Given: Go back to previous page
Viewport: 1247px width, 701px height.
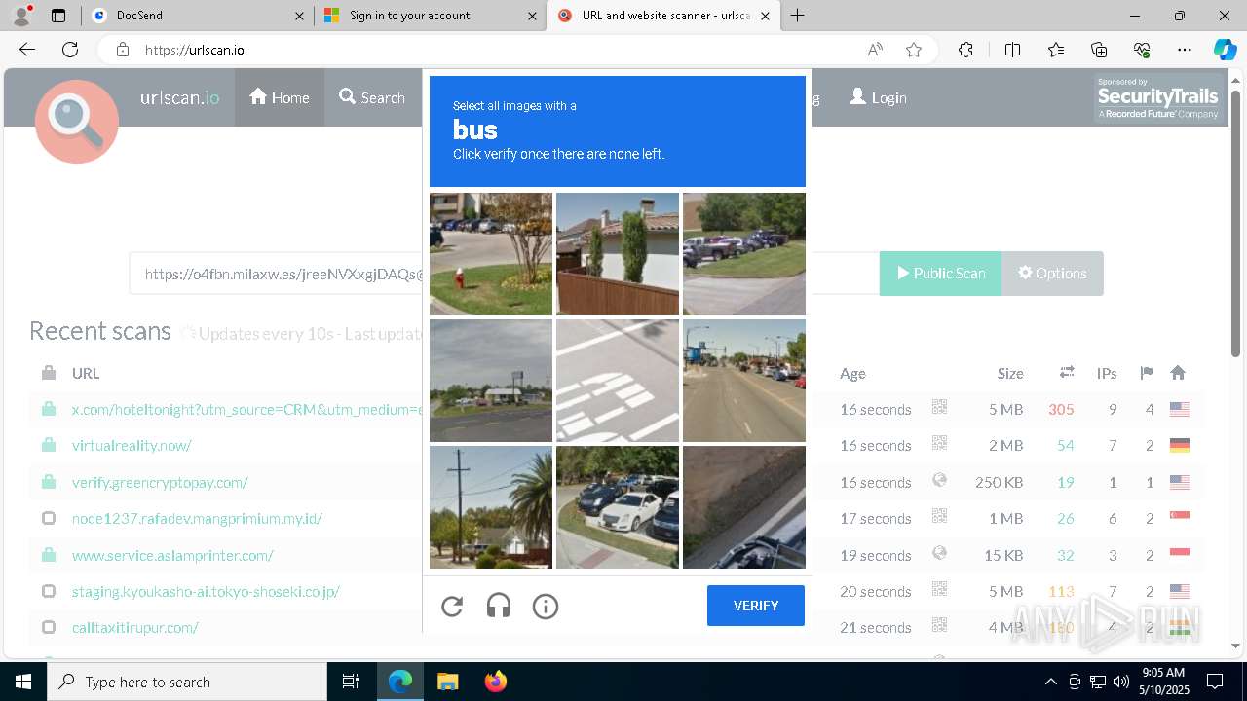Looking at the screenshot, I should point(27,50).
